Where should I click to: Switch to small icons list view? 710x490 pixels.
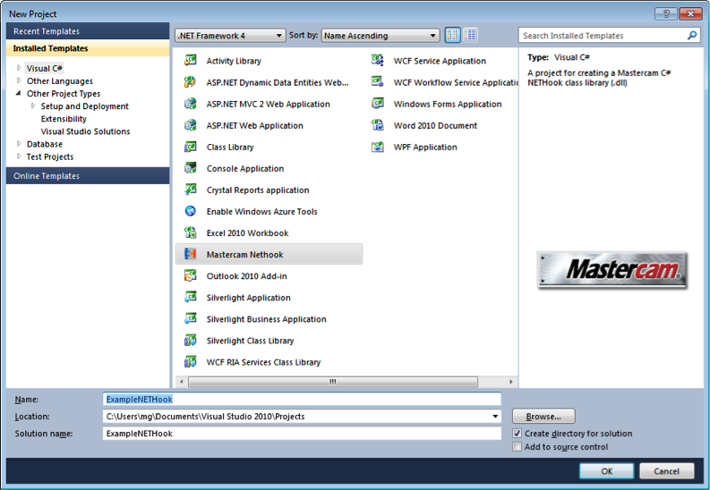pyautogui.click(x=470, y=35)
